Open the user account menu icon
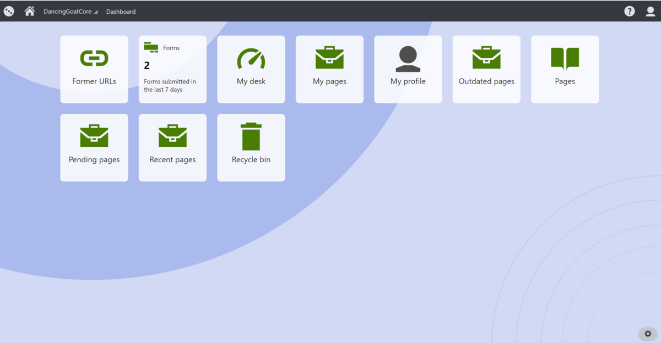This screenshot has height=343, width=661. [x=651, y=11]
